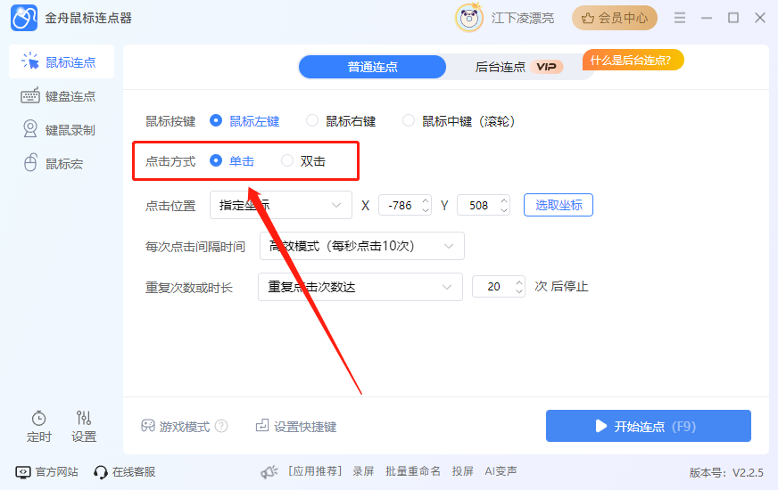Open the 设置 settings icon
Viewport: 778px width, 490px height.
pos(84,418)
